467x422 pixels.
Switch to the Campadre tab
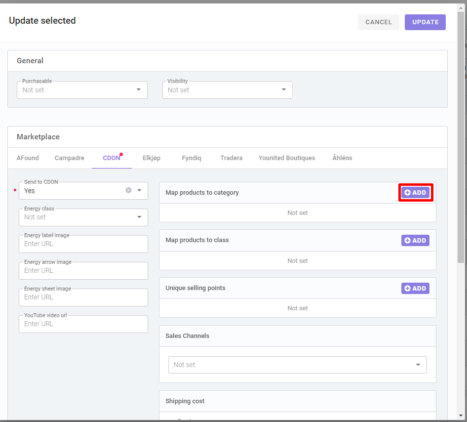[70, 158]
